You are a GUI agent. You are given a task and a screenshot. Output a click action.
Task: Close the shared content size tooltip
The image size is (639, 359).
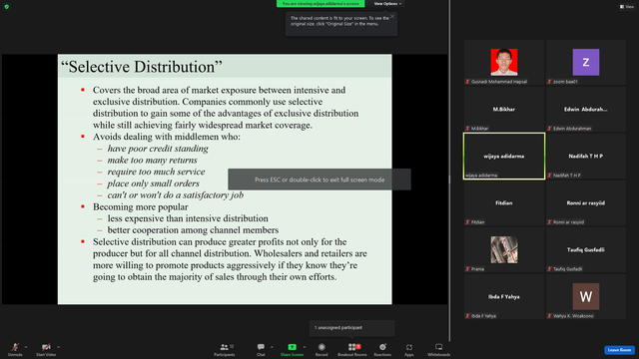pyautogui.click(x=392, y=16)
